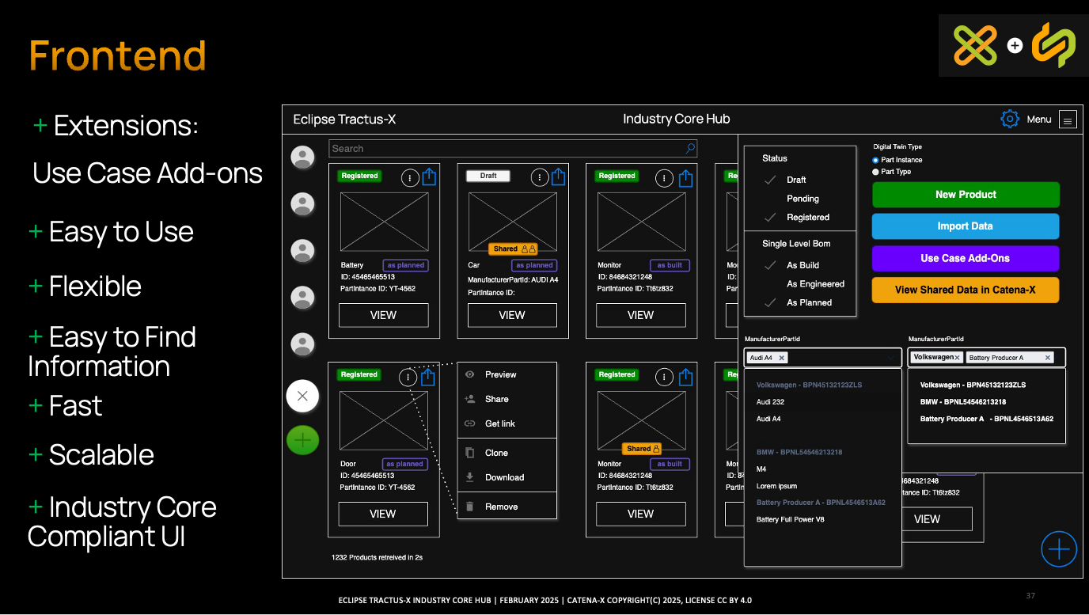Click the 'Industry Core Hub' header title
This screenshot has width=1089, height=615.
[x=677, y=120]
